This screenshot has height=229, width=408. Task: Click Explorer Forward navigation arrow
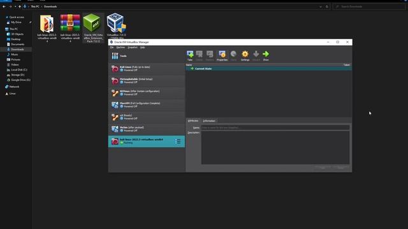tap(10, 6)
